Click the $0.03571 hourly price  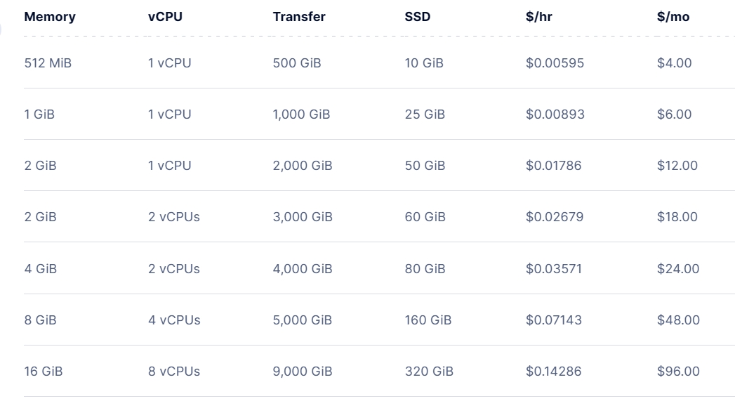point(554,268)
